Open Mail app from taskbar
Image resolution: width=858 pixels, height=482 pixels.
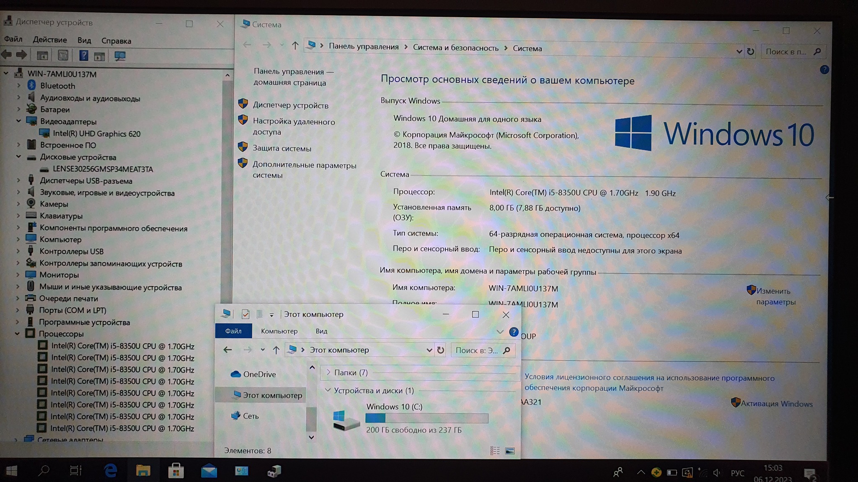pos(209,471)
